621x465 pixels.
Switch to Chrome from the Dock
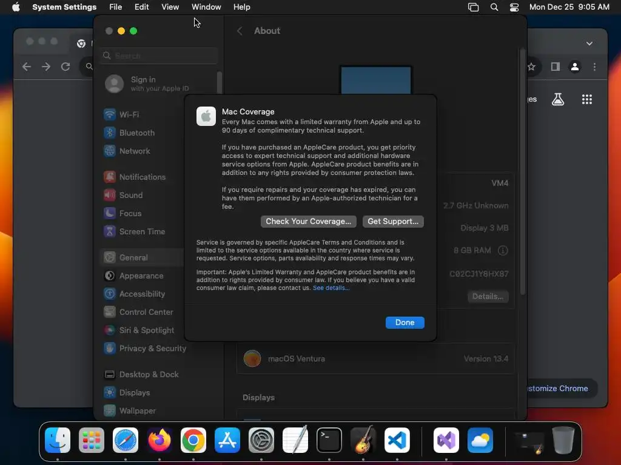193,440
